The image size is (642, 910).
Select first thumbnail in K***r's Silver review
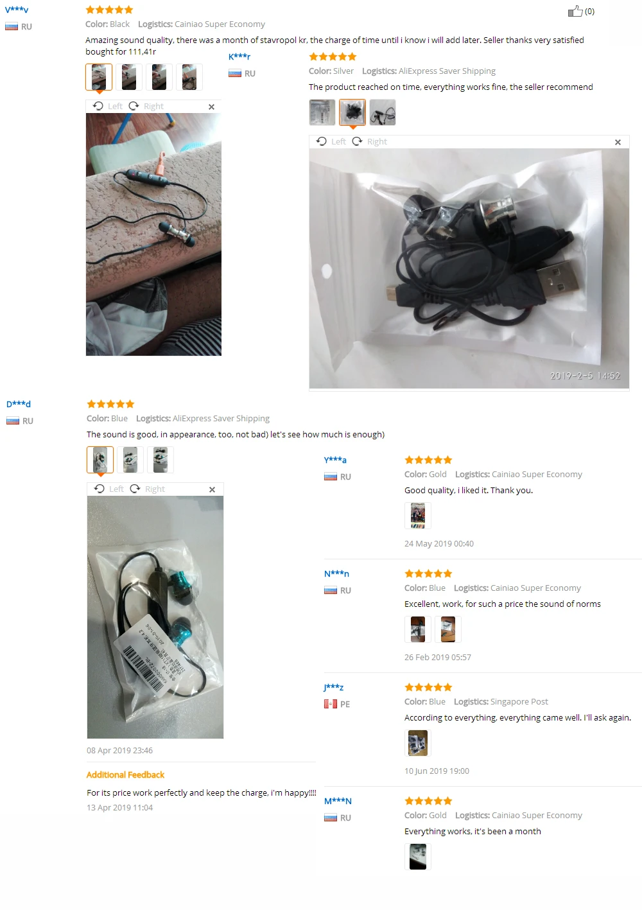tap(322, 112)
